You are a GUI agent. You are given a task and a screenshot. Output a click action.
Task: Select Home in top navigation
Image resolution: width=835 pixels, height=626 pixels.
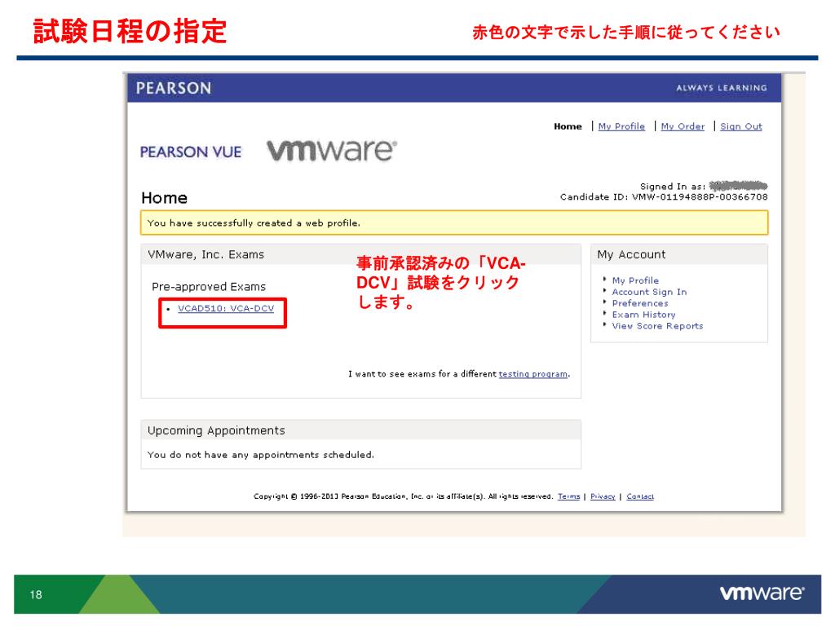568,126
